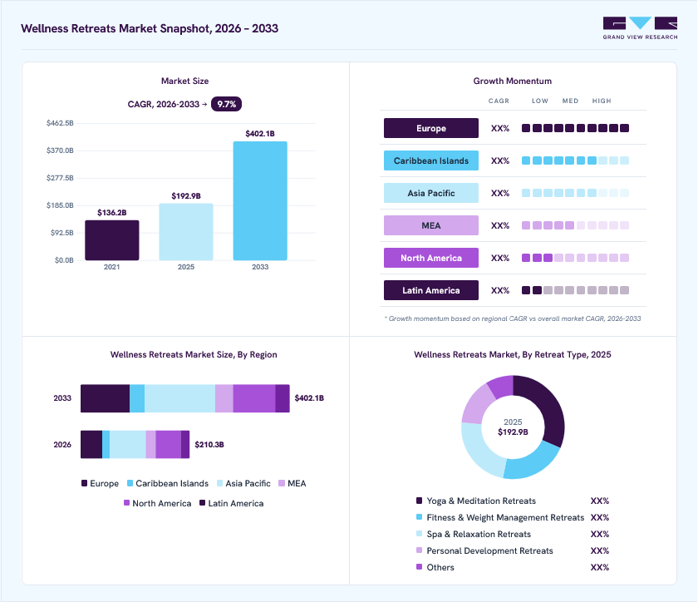Click the $402.1B total beside the 2033 stacked bar
The image size is (698, 602).
tap(309, 398)
